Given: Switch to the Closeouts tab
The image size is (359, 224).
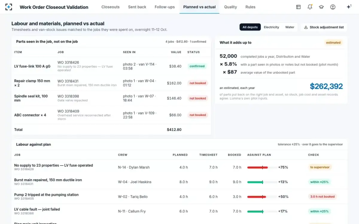Looking at the screenshot, I should click(110, 7).
